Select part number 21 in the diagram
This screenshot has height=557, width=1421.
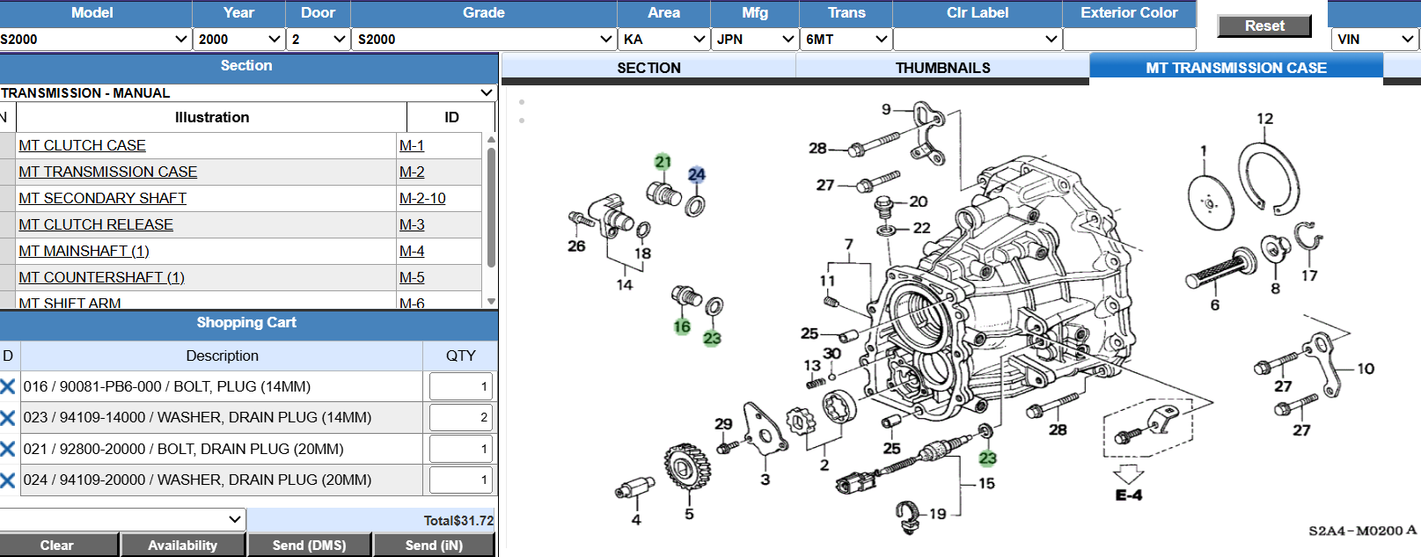[663, 162]
